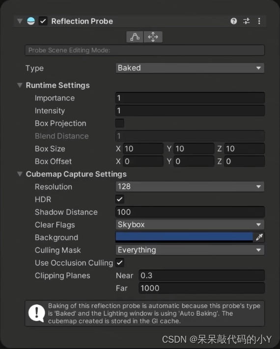
Task: Toggle the Use Occlusion Culling checkbox
Action: point(119,263)
